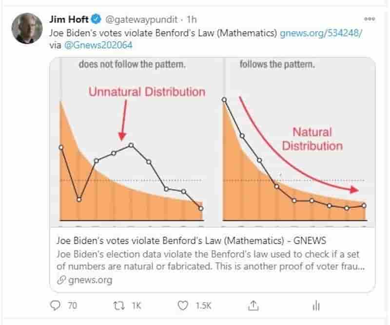Click the heart like icon
The image size is (390, 325).
click(x=183, y=306)
